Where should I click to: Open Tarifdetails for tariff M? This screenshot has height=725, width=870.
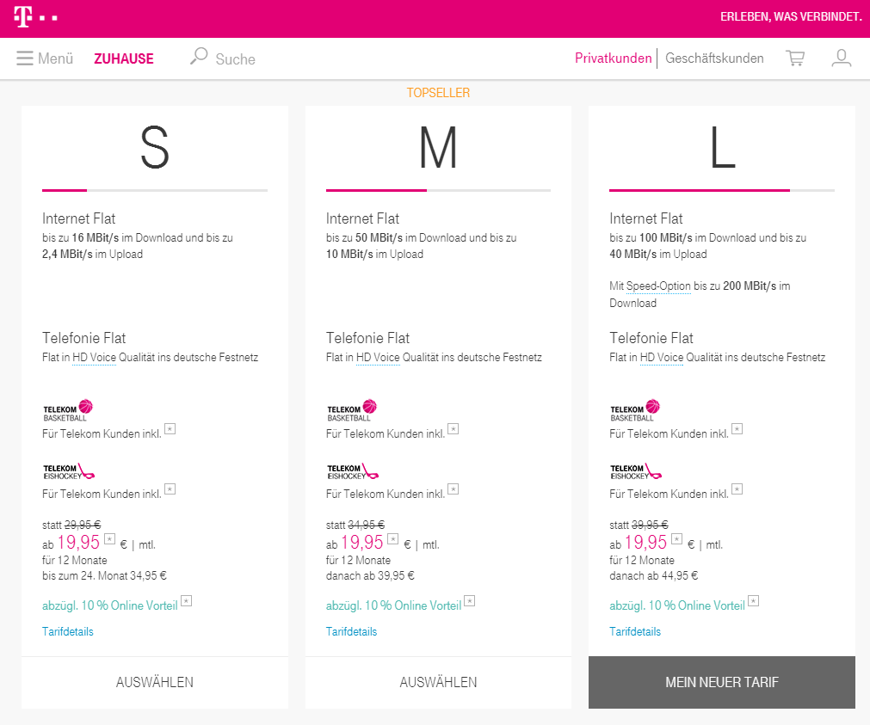click(x=351, y=631)
